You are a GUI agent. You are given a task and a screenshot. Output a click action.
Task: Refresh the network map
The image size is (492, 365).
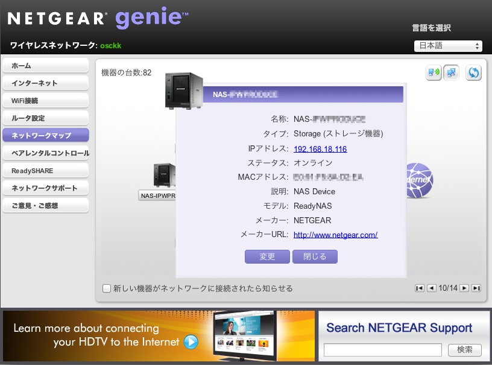click(474, 73)
